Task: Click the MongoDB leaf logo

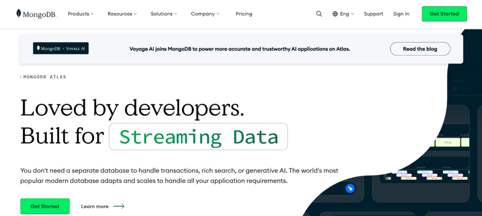Action: point(36,14)
